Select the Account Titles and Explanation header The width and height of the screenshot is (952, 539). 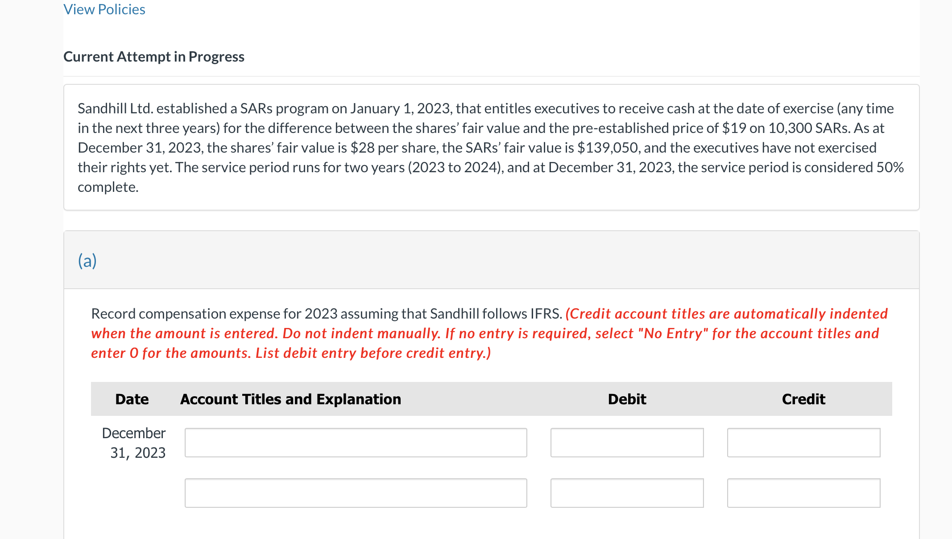[x=290, y=398]
